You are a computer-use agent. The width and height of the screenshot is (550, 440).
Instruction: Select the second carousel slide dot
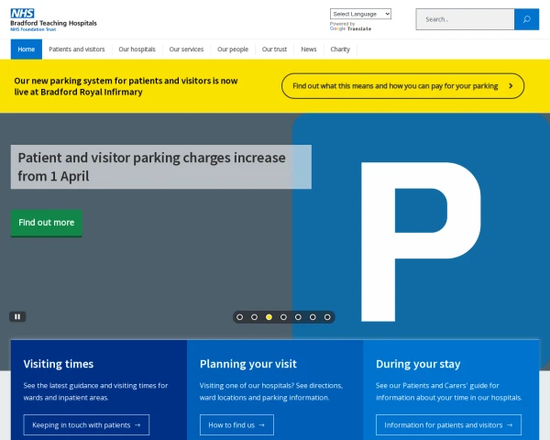pos(254,317)
